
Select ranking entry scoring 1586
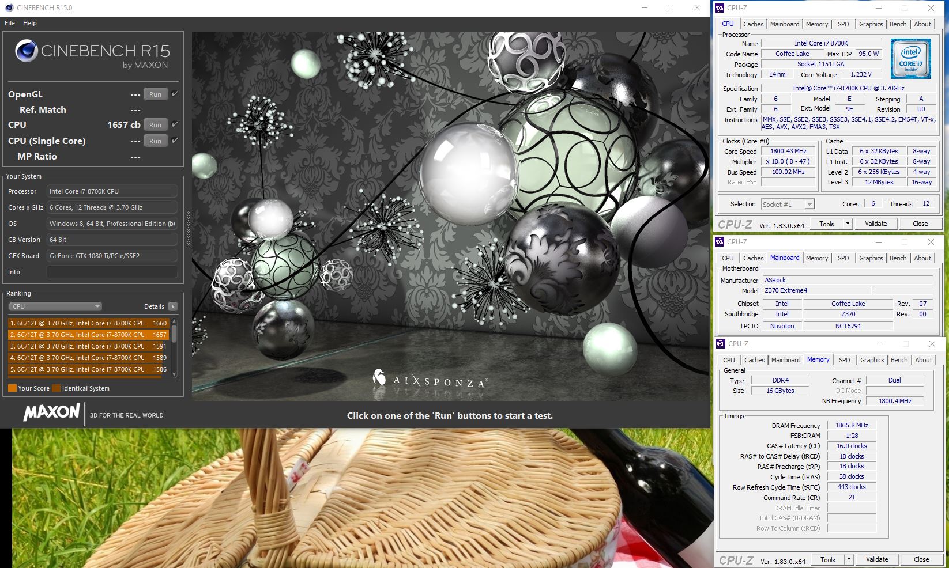pyautogui.click(x=88, y=369)
